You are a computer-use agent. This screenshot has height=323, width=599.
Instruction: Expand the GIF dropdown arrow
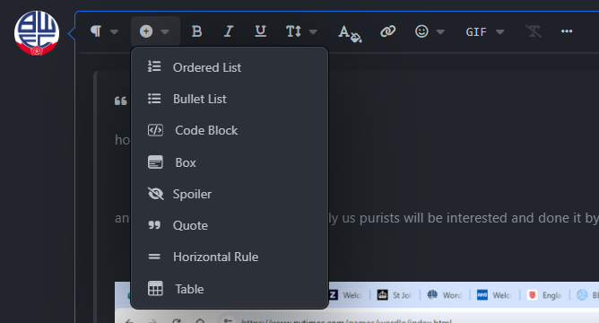pyautogui.click(x=500, y=31)
